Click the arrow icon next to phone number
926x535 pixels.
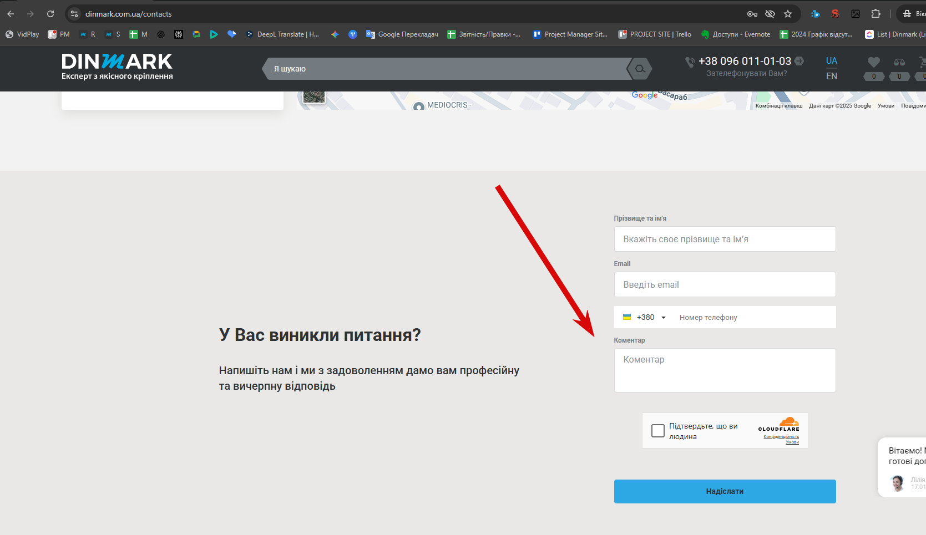799,60
